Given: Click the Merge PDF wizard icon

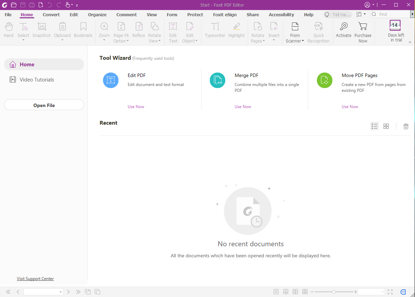Looking at the screenshot, I should (x=218, y=80).
